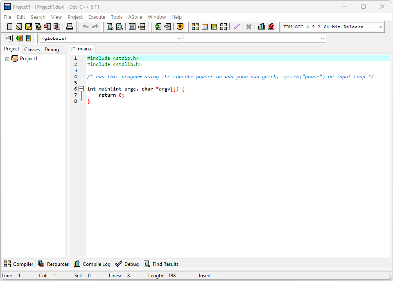The width and height of the screenshot is (393, 281).
Task: Click the Open file toolbar icon
Action: [19, 27]
